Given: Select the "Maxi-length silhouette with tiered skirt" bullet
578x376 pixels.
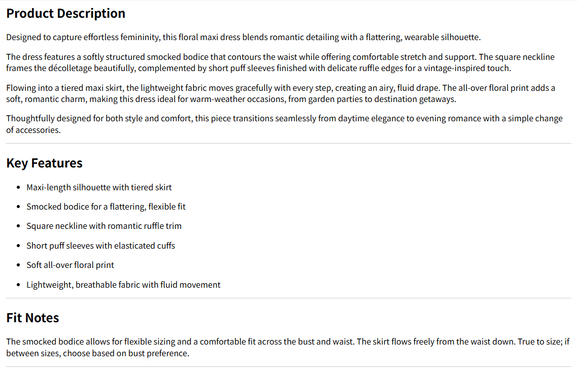Looking at the screenshot, I should point(99,188).
